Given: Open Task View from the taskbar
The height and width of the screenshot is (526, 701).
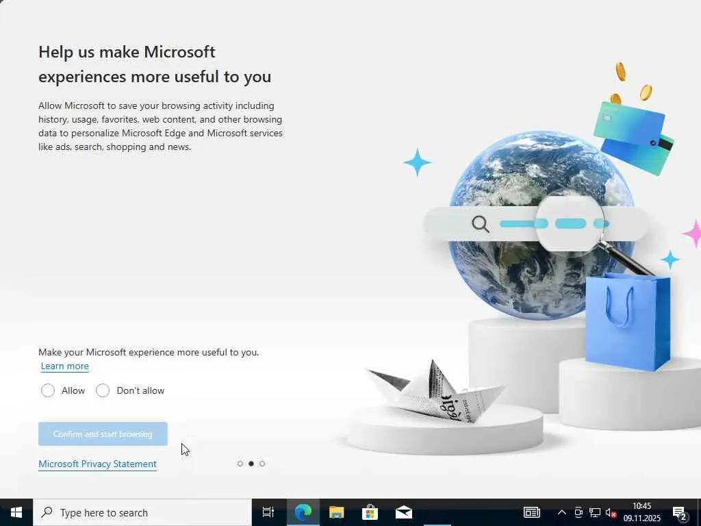Looking at the screenshot, I should 268,512.
